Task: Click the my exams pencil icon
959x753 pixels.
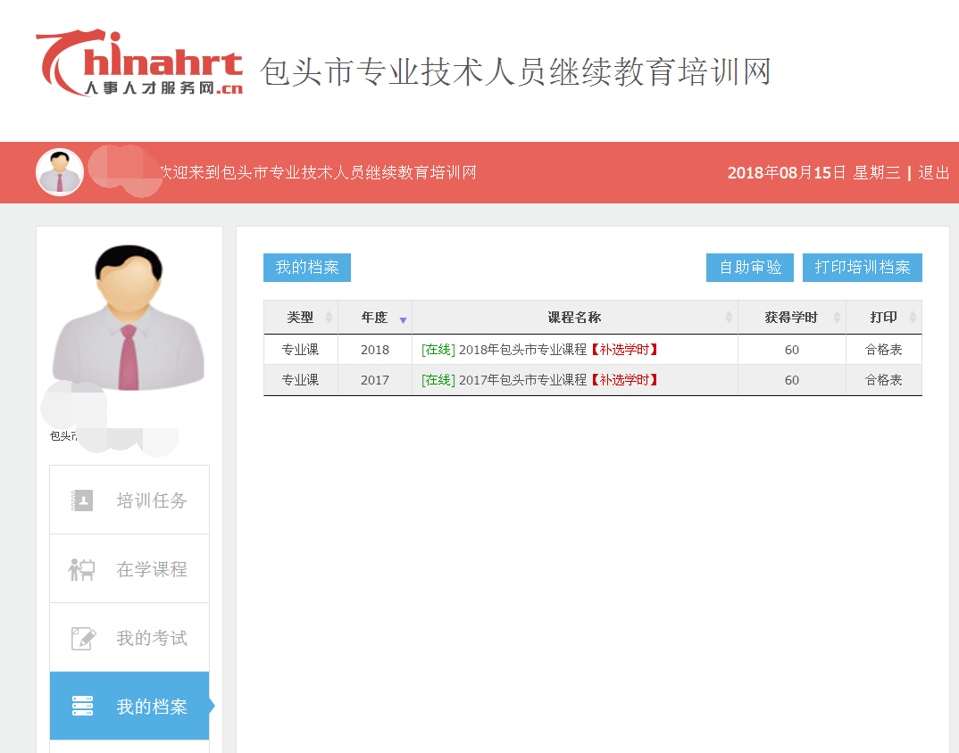Action: 82,638
